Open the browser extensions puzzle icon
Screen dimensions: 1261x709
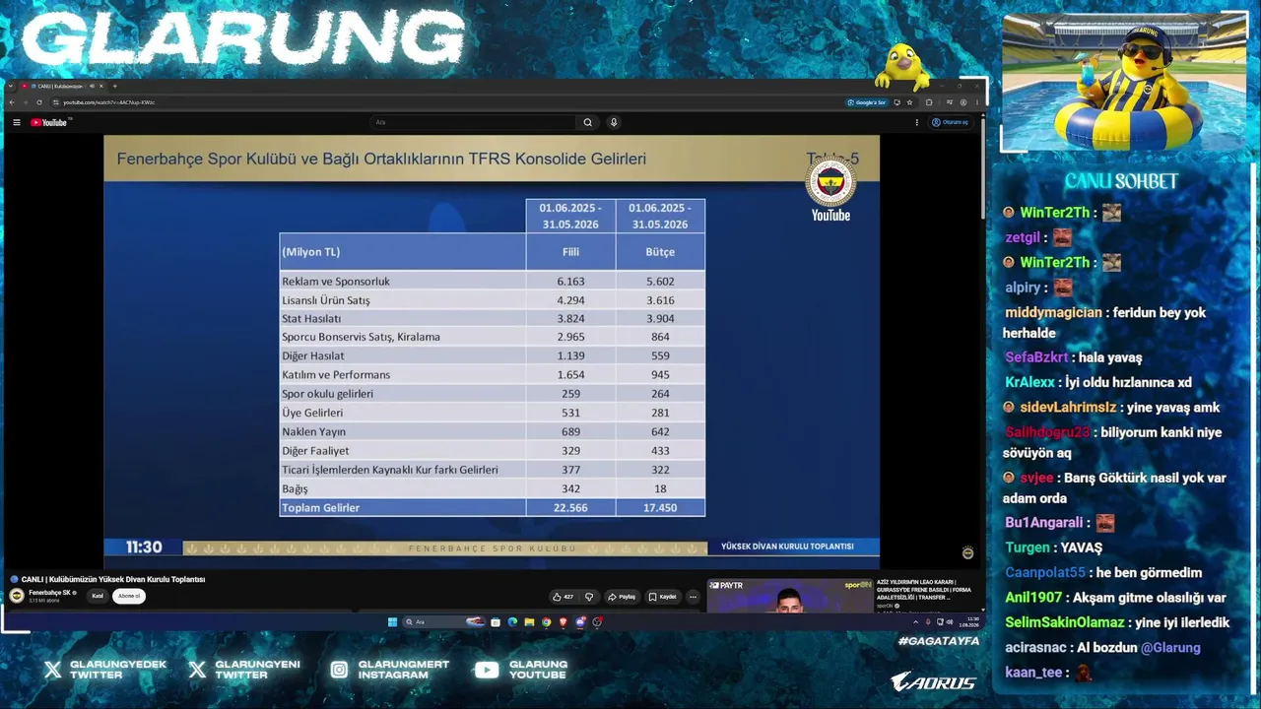click(929, 102)
